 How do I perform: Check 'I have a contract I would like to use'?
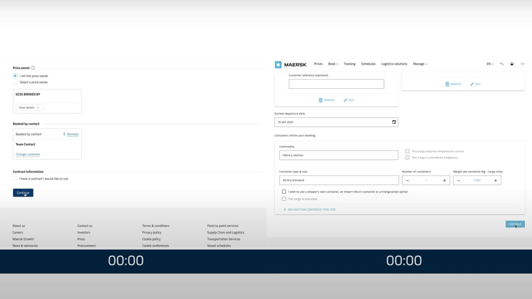(15, 179)
